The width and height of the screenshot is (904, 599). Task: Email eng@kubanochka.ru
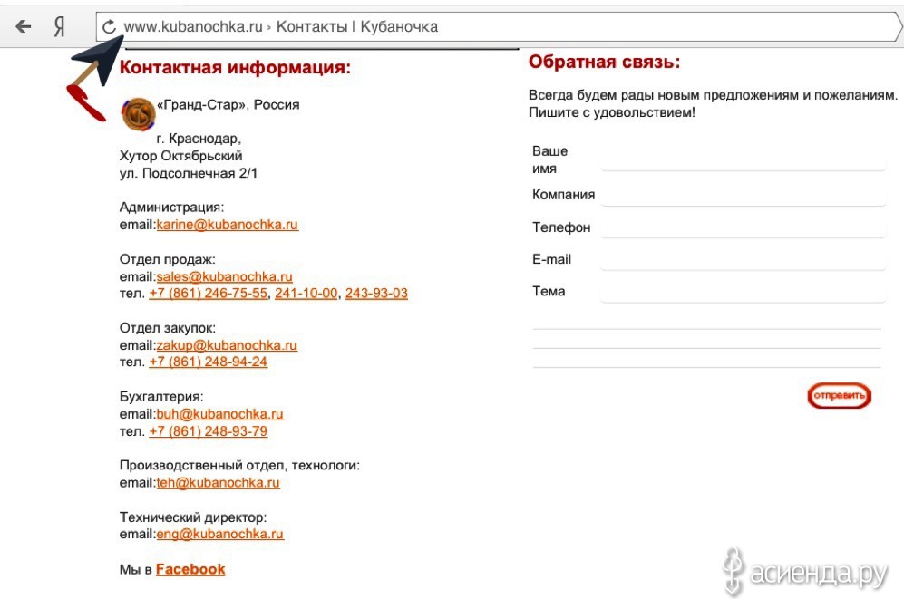click(219, 534)
